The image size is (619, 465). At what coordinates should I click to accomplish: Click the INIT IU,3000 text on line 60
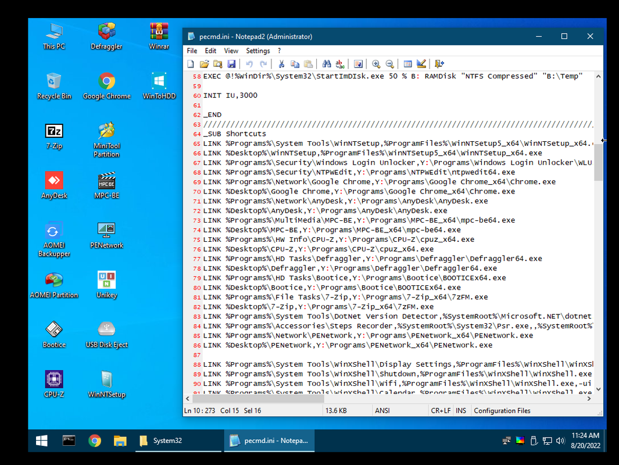point(230,95)
